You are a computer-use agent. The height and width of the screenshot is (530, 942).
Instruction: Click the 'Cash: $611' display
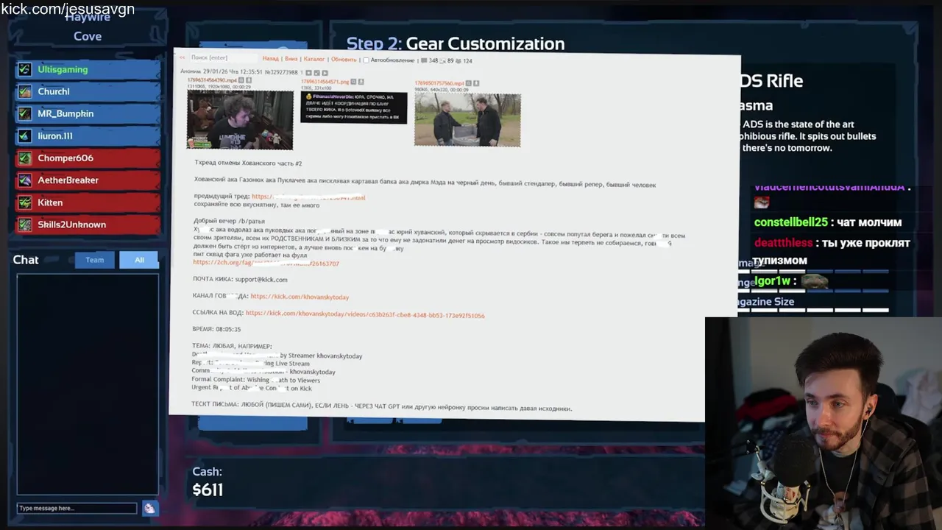pos(208,482)
